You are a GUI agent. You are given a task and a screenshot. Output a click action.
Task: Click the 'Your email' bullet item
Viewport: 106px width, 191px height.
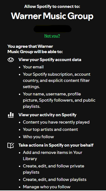pos(33,67)
